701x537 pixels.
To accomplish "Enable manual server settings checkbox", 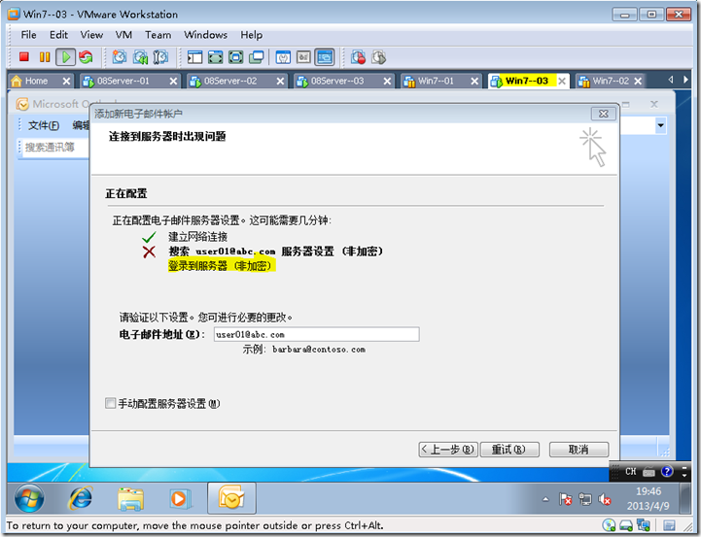I will [110, 404].
